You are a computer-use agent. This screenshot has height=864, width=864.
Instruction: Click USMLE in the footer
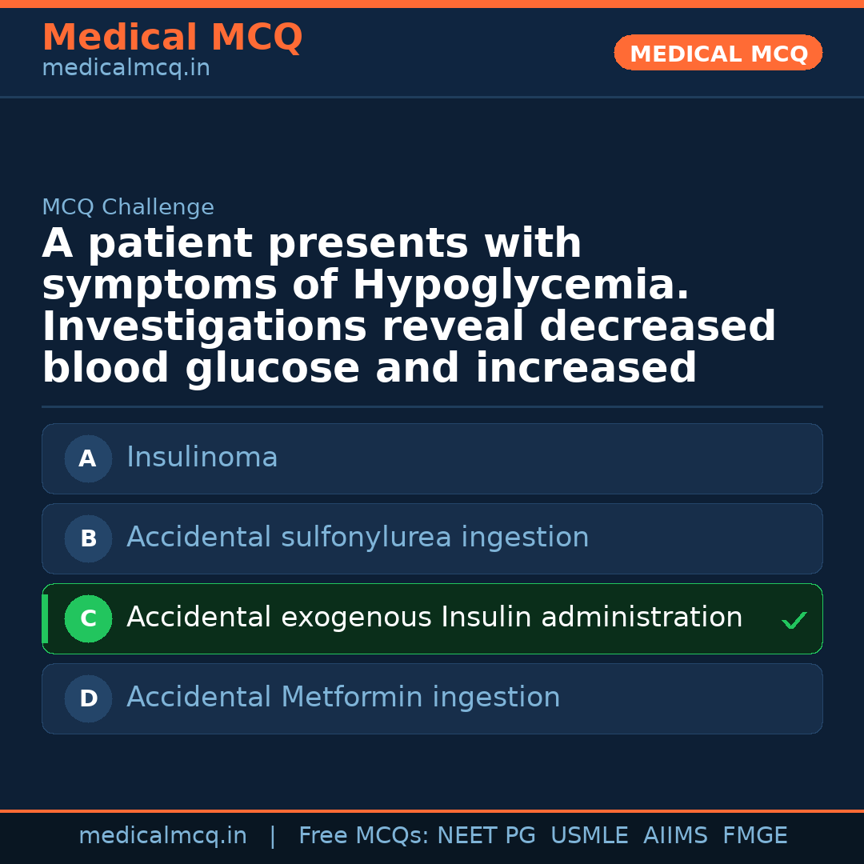(589, 836)
